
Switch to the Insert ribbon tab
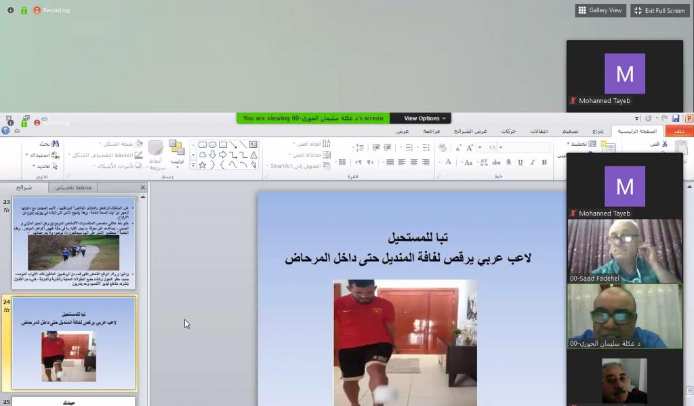coord(597,131)
